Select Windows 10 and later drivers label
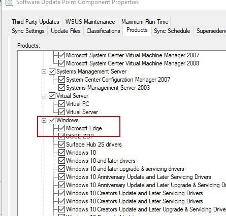The width and height of the screenshot is (226, 216). 101,161
